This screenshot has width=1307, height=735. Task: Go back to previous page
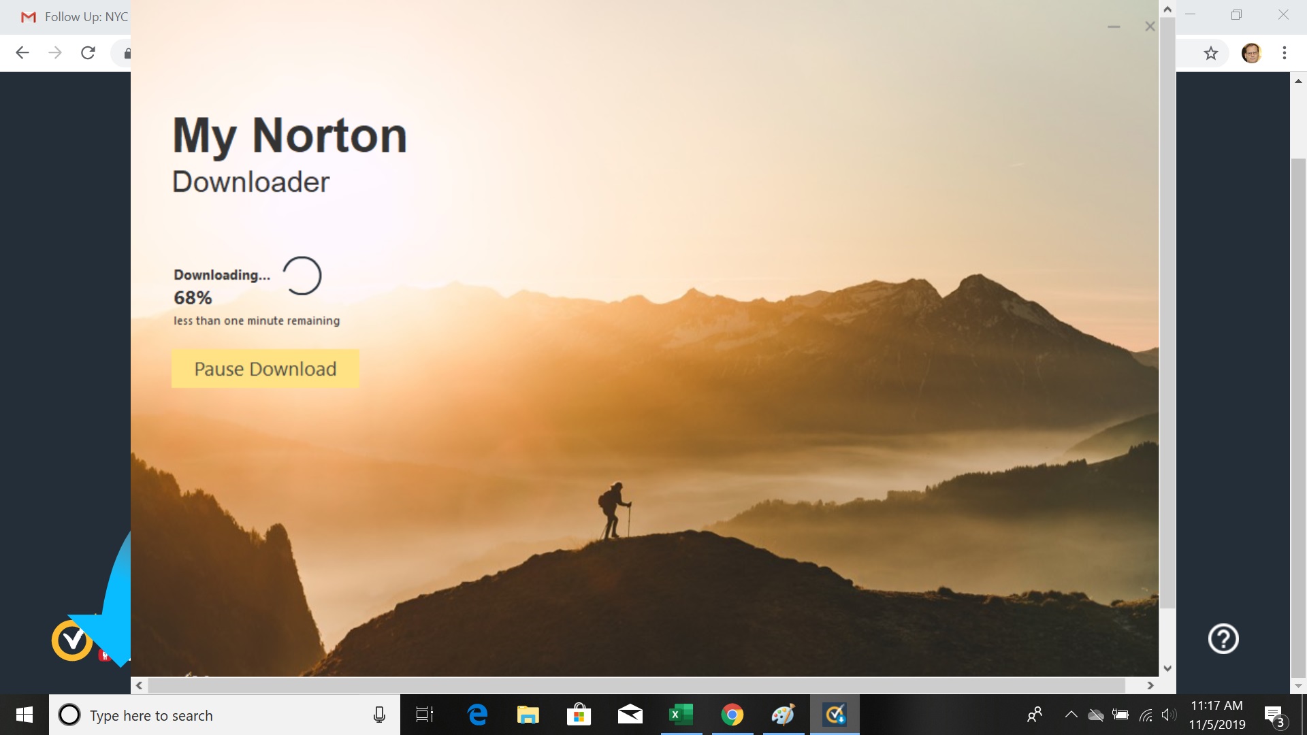[22, 53]
